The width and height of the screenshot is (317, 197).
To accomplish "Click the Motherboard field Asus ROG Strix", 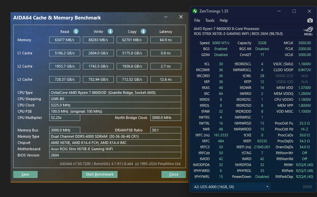I will (115, 149).
